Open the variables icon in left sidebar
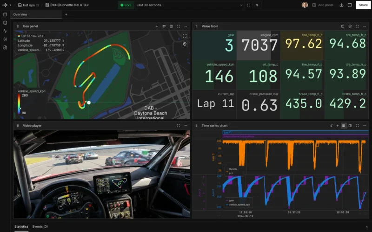The image size is (372, 232). (x=5, y=39)
